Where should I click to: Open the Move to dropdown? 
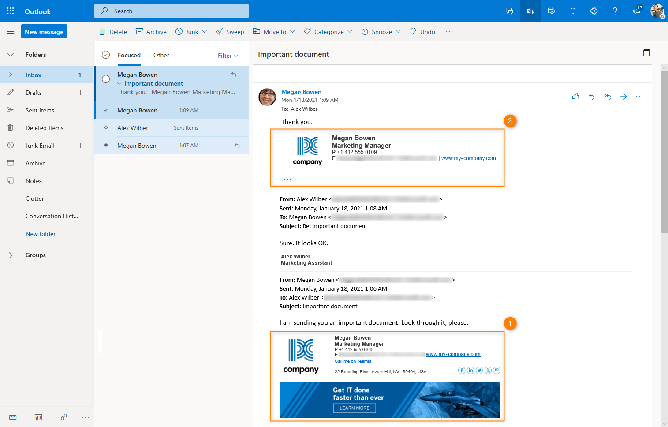[x=274, y=32]
